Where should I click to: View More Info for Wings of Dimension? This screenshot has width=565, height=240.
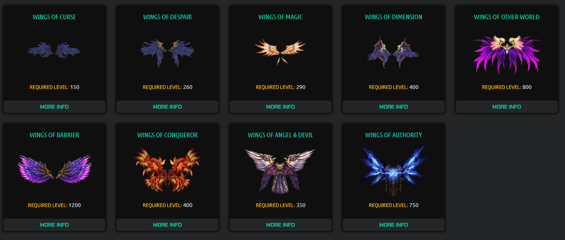pos(394,107)
